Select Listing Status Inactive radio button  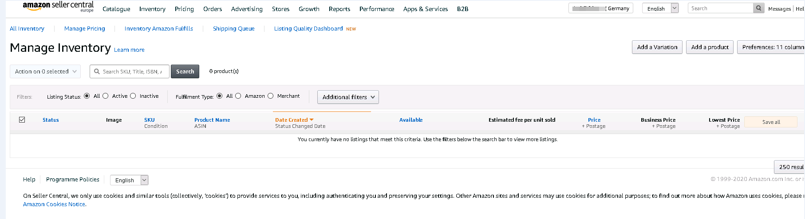click(133, 96)
